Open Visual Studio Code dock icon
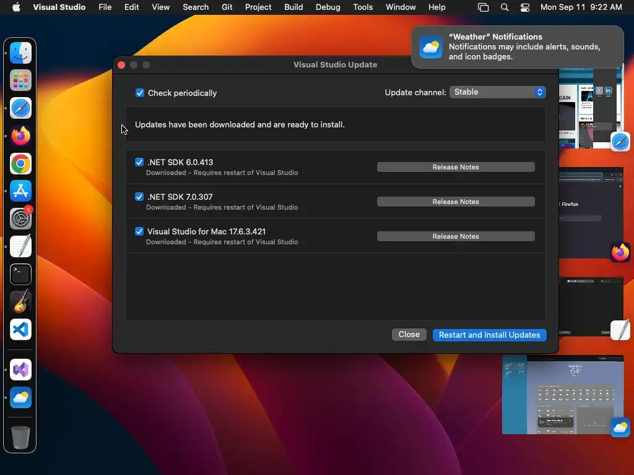The height and width of the screenshot is (475, 634). tap(20, 329)
